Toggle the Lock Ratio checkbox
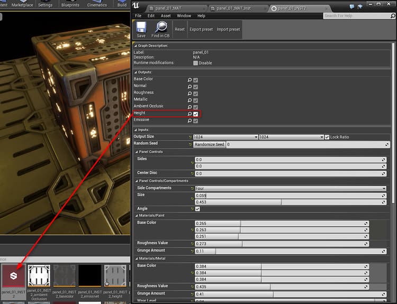 coord(327,137)
